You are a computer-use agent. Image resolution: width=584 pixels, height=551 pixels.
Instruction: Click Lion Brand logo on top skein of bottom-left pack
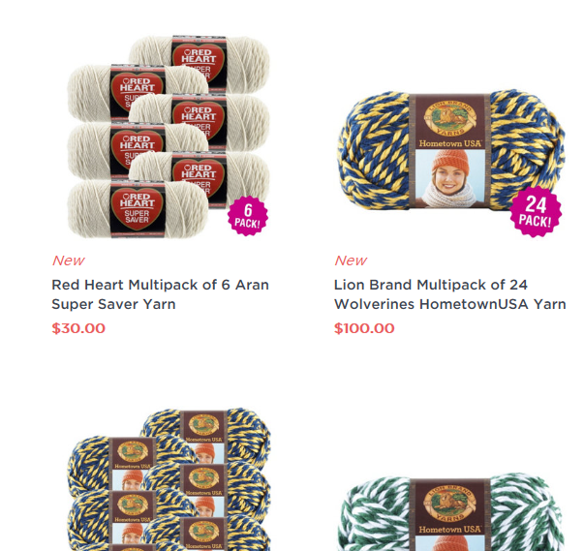point(203,424)
